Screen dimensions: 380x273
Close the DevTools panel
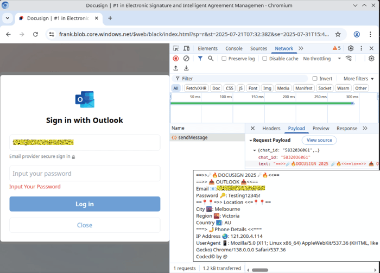371,48
